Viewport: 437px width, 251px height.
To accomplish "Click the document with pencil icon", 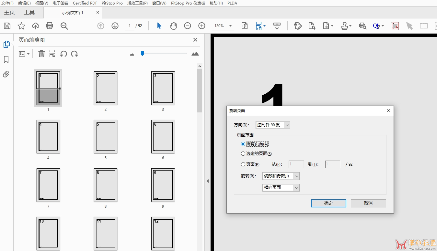I will coord(298,26).
